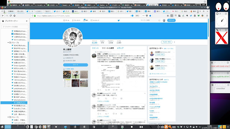Click the 井上雄樹 profile avatar picture

tap(73, 37)
